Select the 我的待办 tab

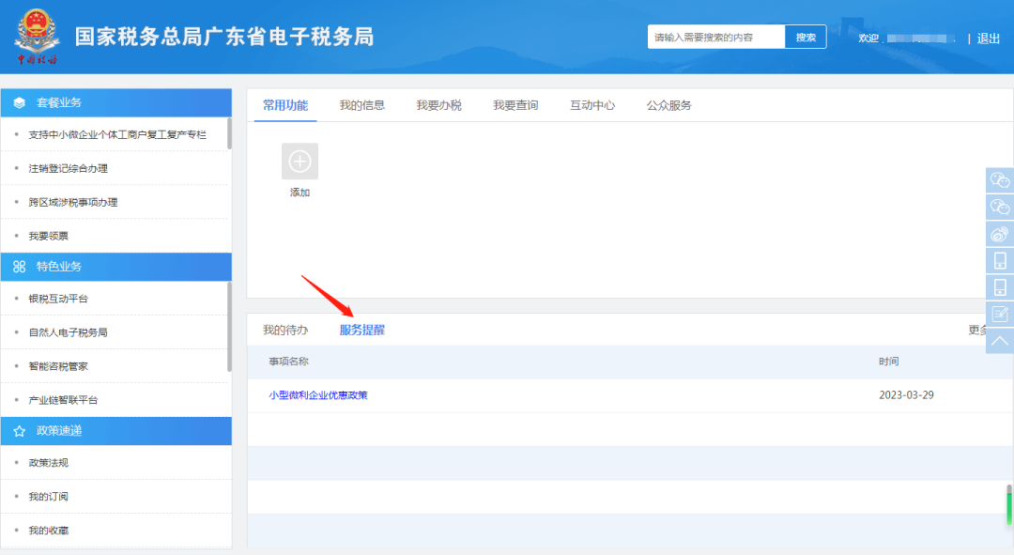pyautogui.click(x=285, y=330)
